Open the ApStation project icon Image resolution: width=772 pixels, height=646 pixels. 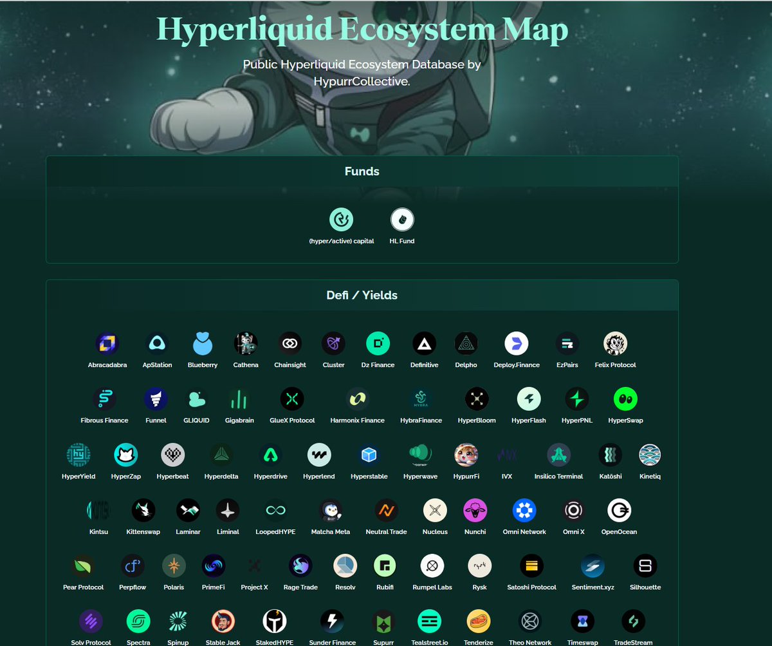point(157,344)
